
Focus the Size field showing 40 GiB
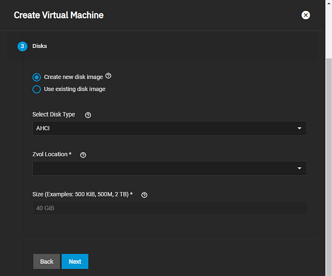click(169, 208)
